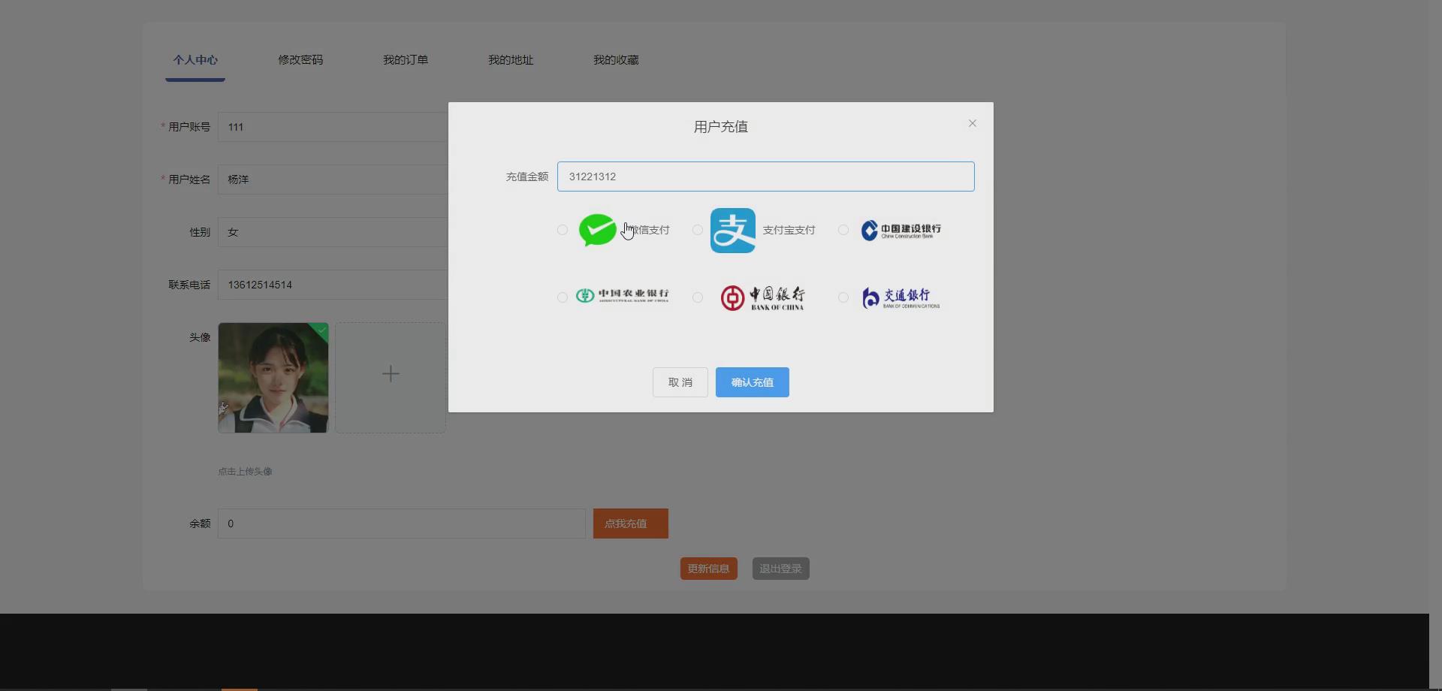Click the China Construction Bank logo

[x=900, y=230]
